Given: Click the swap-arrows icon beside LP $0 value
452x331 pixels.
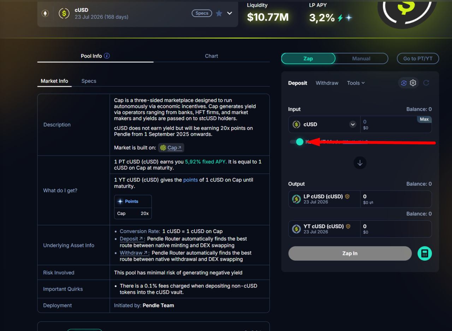Looking at the screenshot, I should point(371,203).
